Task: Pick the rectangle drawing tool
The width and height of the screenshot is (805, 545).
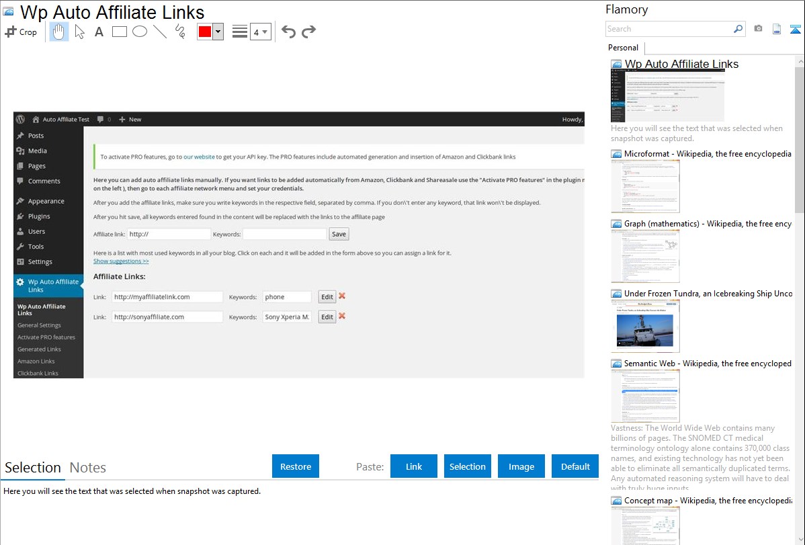Action: [120, 32]
